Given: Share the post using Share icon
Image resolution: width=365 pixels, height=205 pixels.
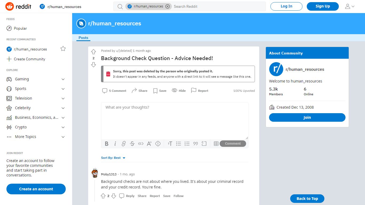Looking at the screenshot, I should (x=139, y=91).
